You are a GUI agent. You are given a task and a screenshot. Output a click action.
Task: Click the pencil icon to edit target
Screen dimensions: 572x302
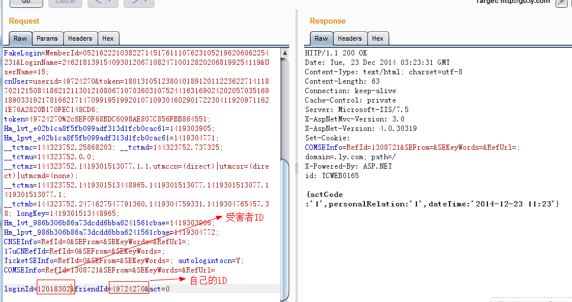click(561, 2)
